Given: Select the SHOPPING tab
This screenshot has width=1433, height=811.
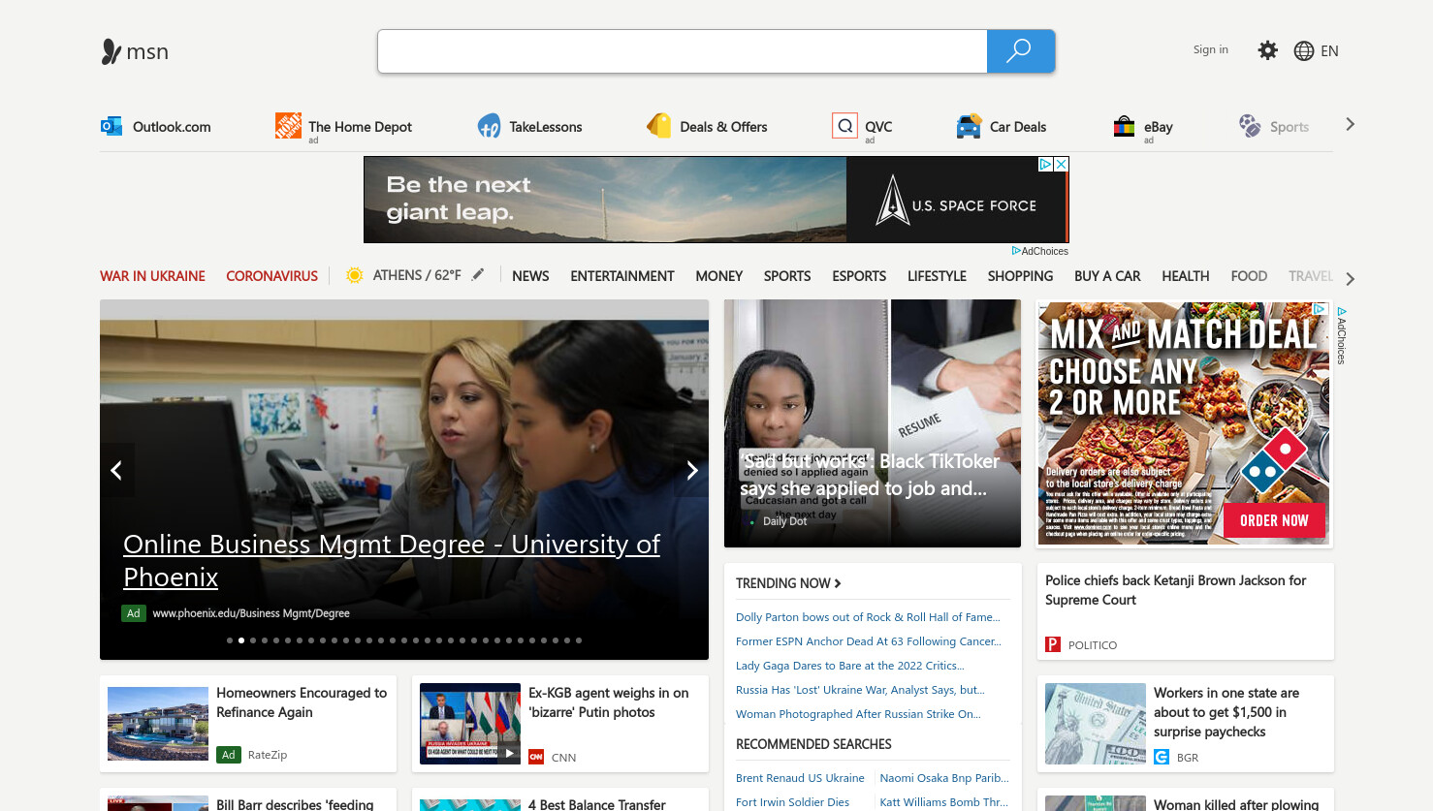Looking at the screenshot, I should coord(1020,276).
